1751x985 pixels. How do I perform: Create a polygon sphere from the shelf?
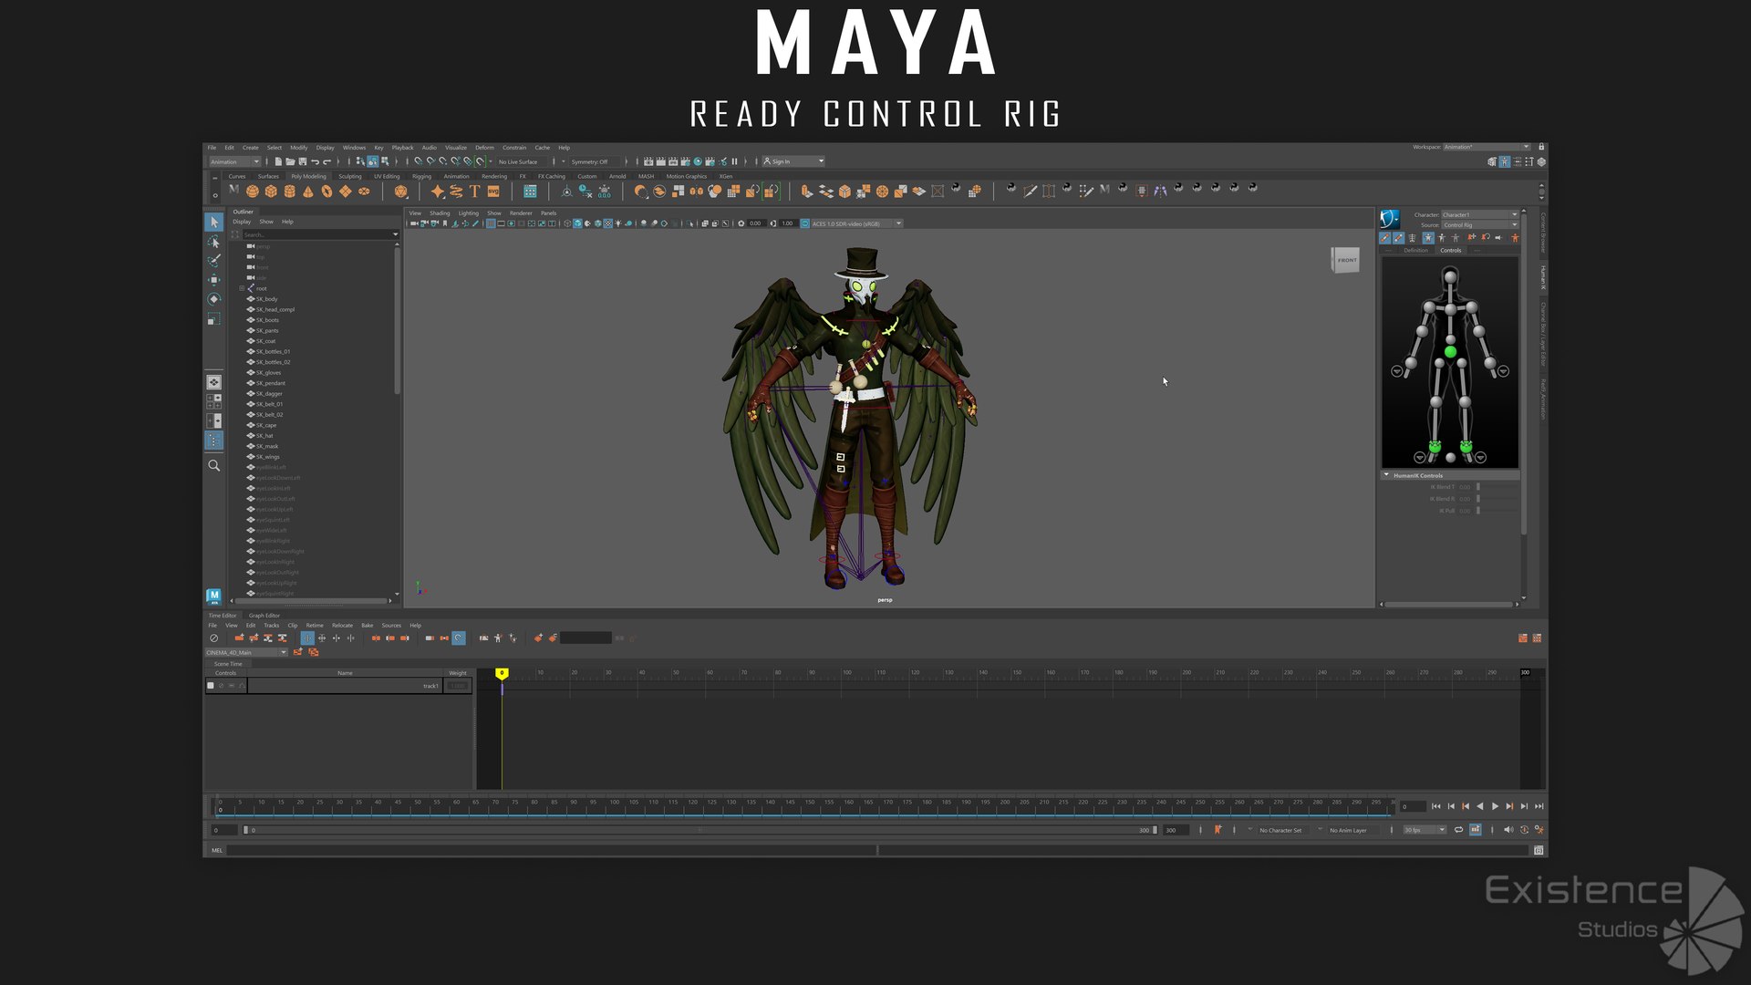[253, 191]
